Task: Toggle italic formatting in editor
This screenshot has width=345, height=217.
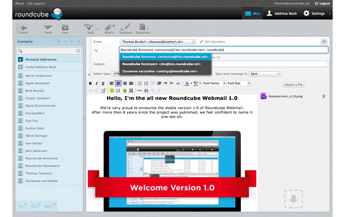Action: point(97,83)
